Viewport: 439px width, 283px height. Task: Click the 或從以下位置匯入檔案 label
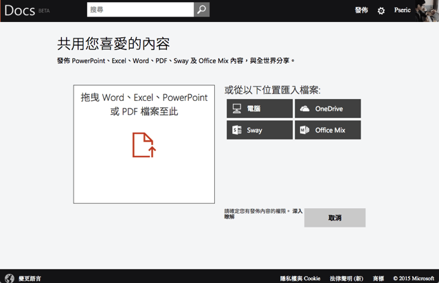(x=273, y=90)
